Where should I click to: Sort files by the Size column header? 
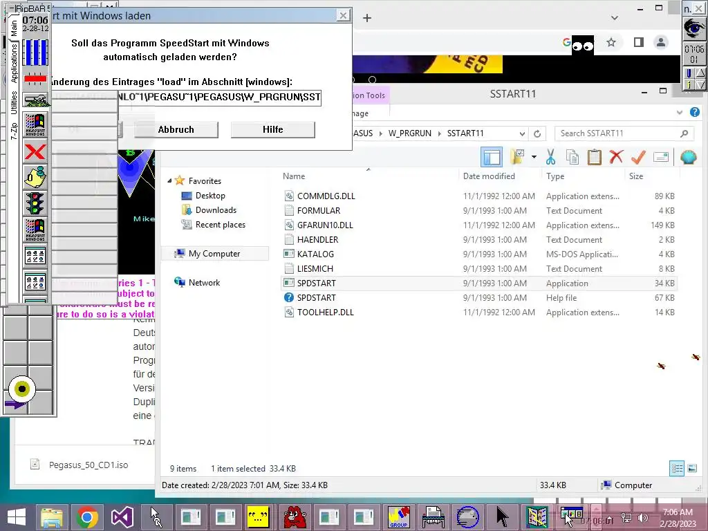point(636,176)
